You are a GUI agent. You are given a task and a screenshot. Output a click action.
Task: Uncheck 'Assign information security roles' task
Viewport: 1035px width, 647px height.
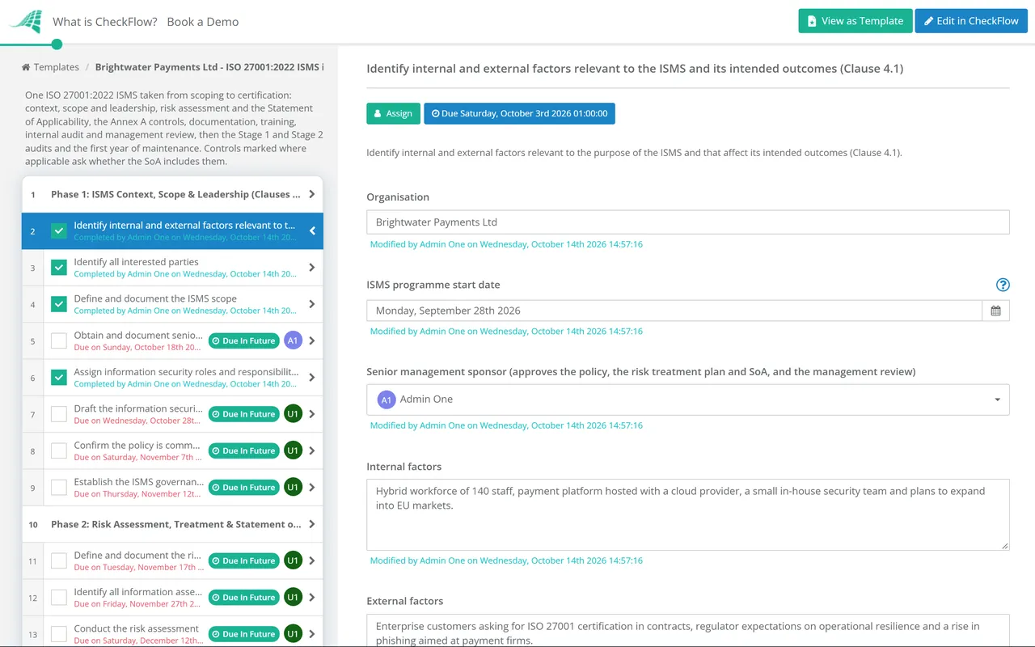coord(59,378)
